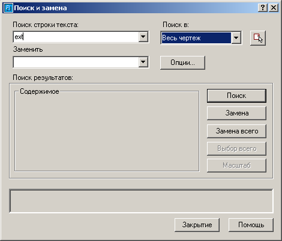
Task: Expand the Поиск строки текста dropdown arrow
Action: pos(143,37)
